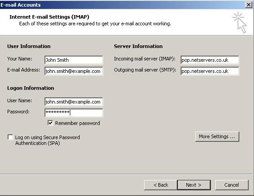The width and height of the screenshot is (254, 196).
Task: Click the Logon Information section heading
Action: [x=31, y=88]
